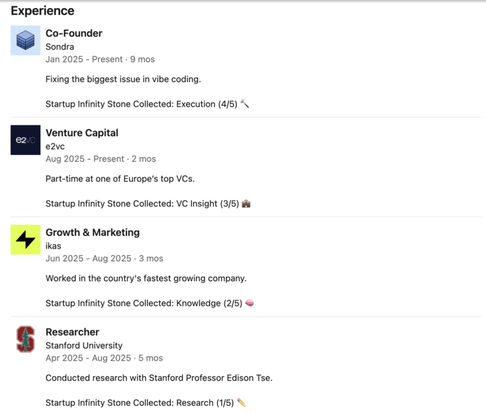Click the Stanford University name text

(84, 346)
